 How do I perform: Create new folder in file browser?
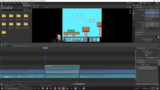[11, 8]
